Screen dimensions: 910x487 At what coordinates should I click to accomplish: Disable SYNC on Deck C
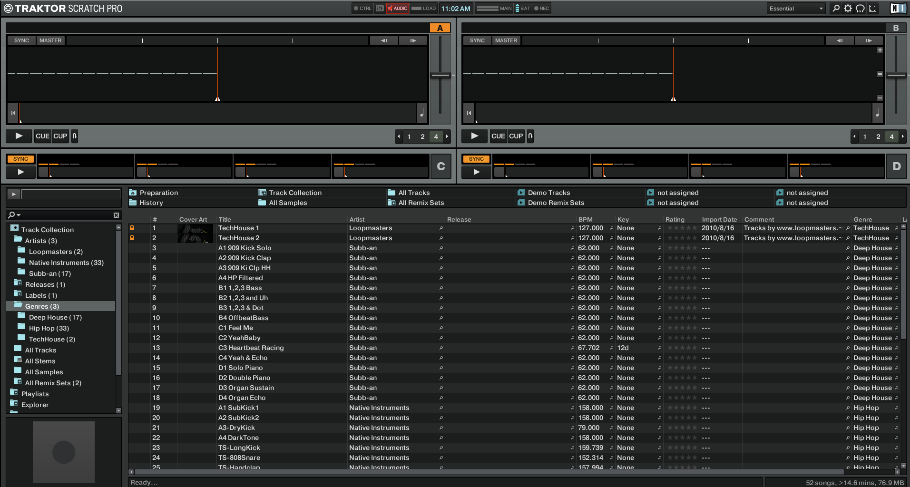21,159
